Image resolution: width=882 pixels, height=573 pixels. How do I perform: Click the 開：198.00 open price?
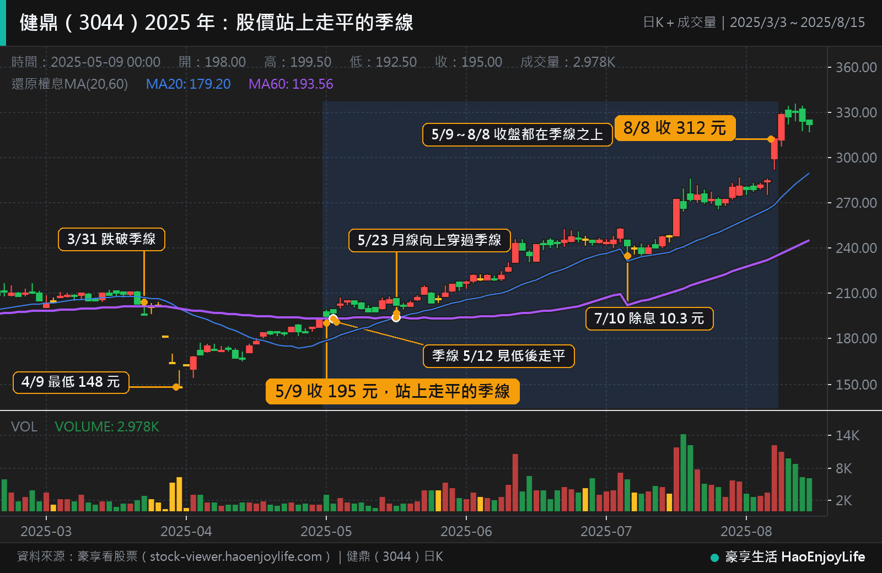pos(212,62)
